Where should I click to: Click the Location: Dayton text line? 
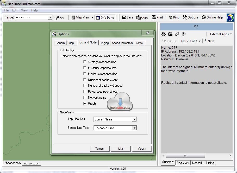188,55
